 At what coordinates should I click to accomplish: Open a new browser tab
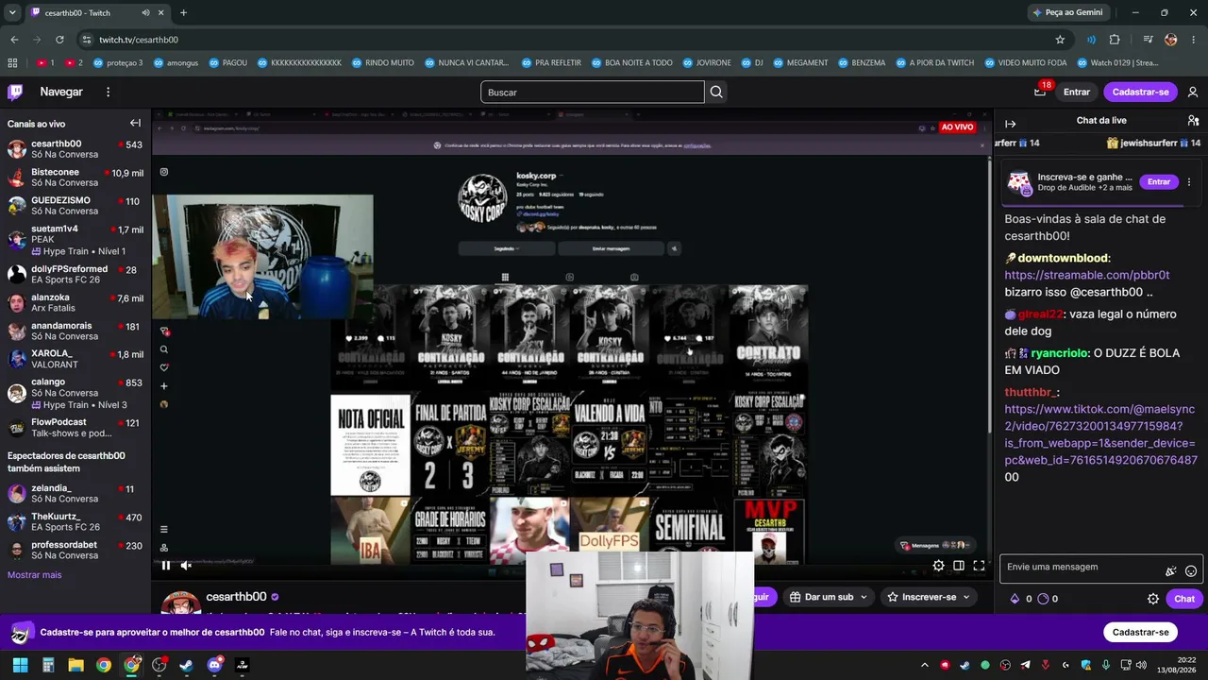tap(183, 13)
